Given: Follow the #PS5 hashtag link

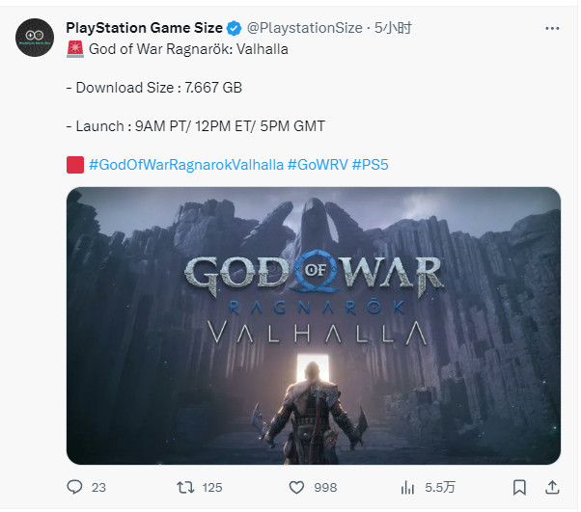Looking at the screenshot, I should [x=371, y=165].
